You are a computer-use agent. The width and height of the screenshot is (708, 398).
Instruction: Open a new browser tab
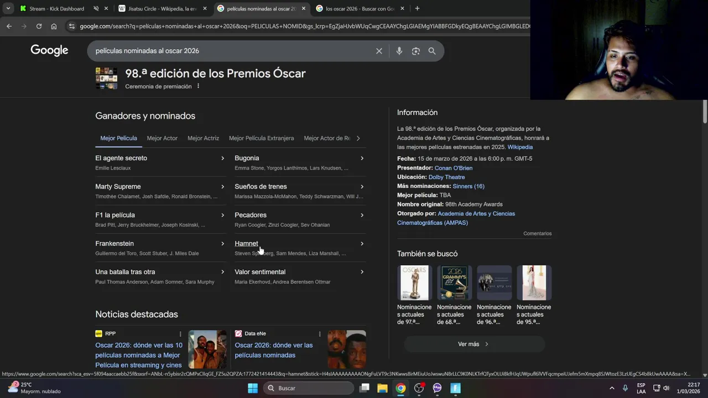[417, 8]
